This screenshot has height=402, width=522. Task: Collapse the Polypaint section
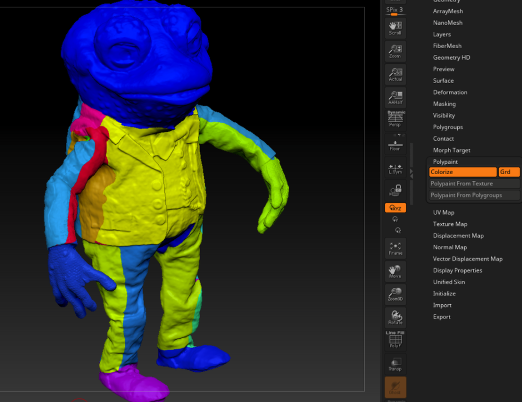[x=445, y=162]
